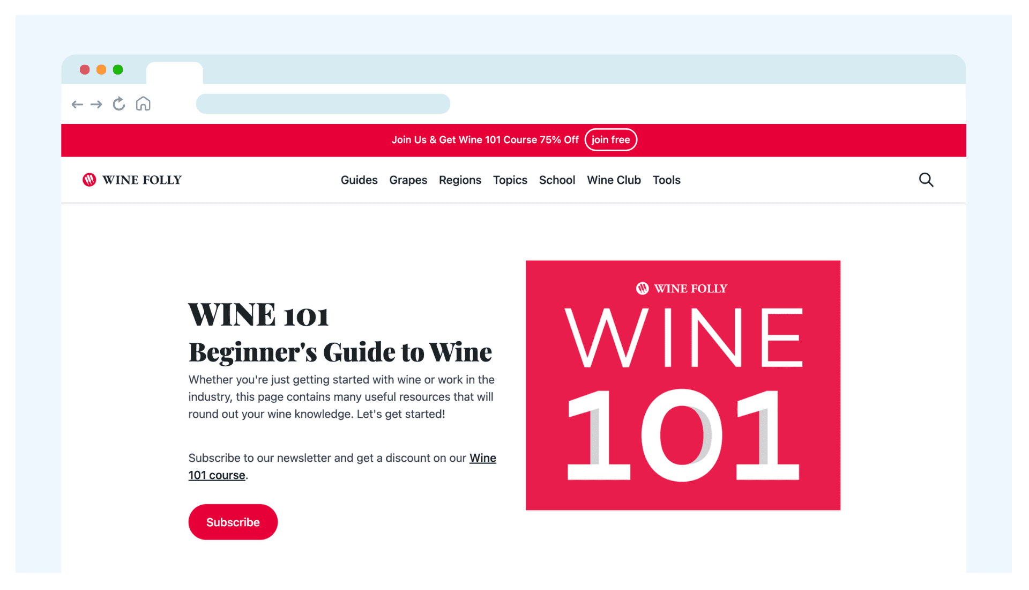The image size is (1029, 590).
Task: Click the 'Join Us & Get Wine 101 Course 75% Off' text
Action: click(485, 140)
